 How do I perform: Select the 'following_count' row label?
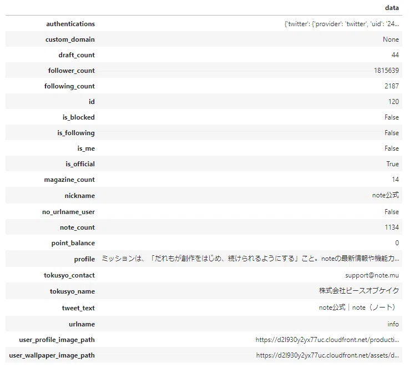pos(69,86)
